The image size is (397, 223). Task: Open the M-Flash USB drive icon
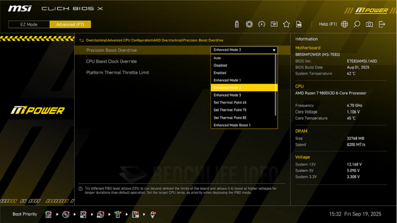(237, 24)
